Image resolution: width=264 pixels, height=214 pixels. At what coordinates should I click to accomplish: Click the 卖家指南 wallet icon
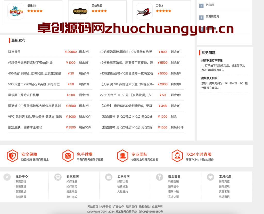click(109, 177)
